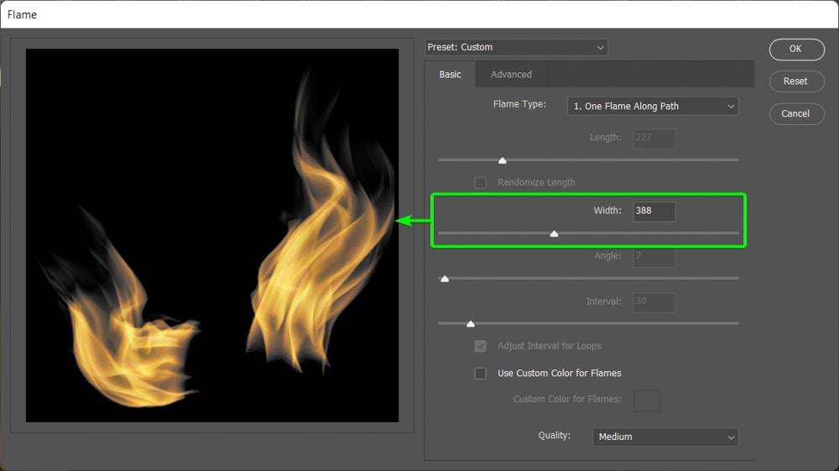Open the Quality dropdown set to Medium
This screenshot has height=471, width=839.
click(x=664, y=437)
